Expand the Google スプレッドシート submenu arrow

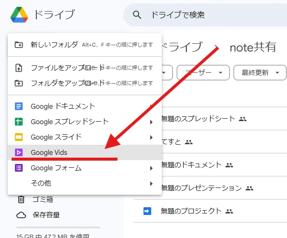pyautogui.click(x=151, y=122)
